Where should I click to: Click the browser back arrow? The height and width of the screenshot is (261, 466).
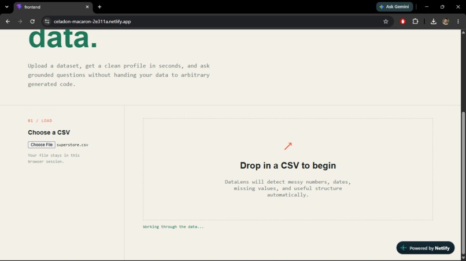(8, 21)
